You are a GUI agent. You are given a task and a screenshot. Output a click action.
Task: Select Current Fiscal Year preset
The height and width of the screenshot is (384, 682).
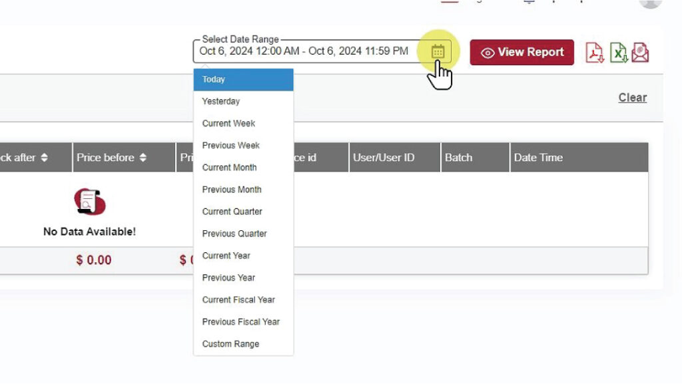click(x=238, y=300)
